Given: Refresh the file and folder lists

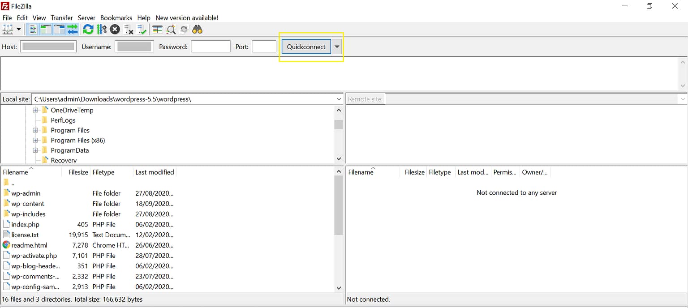Looking at the screenshot, I should pos(88,29).
